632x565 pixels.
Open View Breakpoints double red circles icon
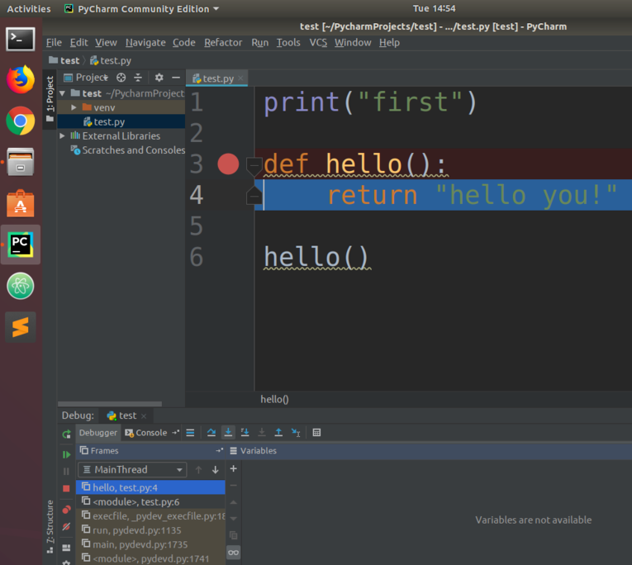tap(67, 510)
